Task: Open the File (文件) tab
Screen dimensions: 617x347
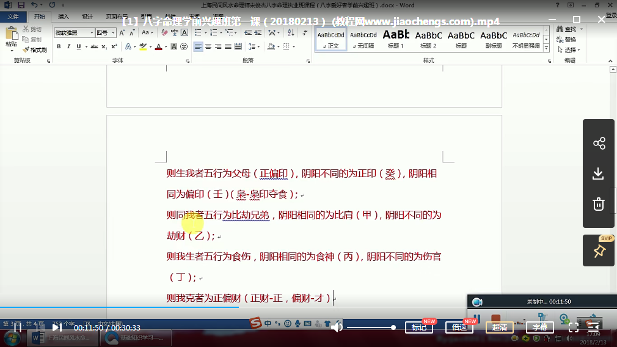Action: point(13,16)
